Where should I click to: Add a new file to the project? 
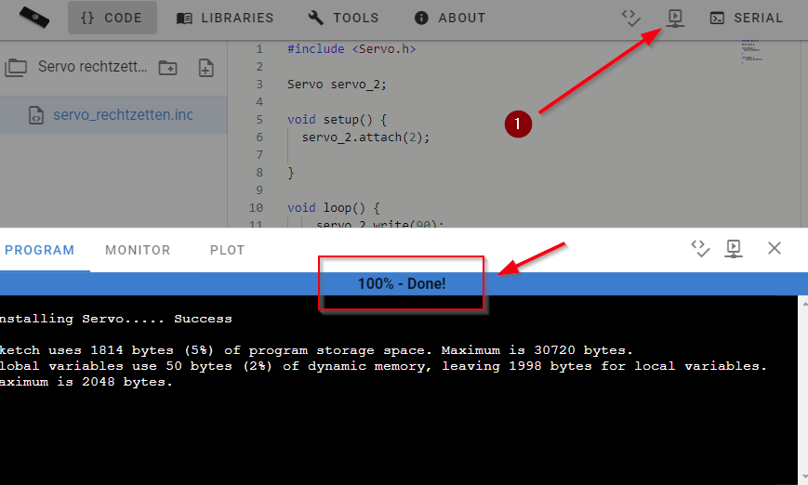pos(206,67)
